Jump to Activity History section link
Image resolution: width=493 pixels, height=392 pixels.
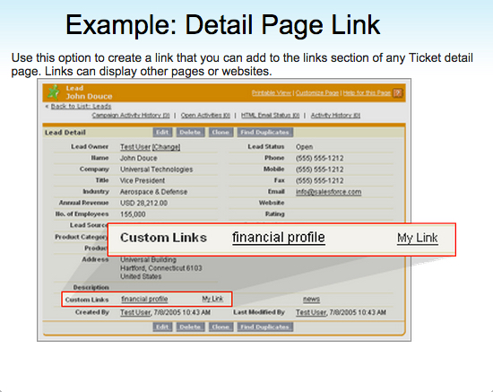335,115
